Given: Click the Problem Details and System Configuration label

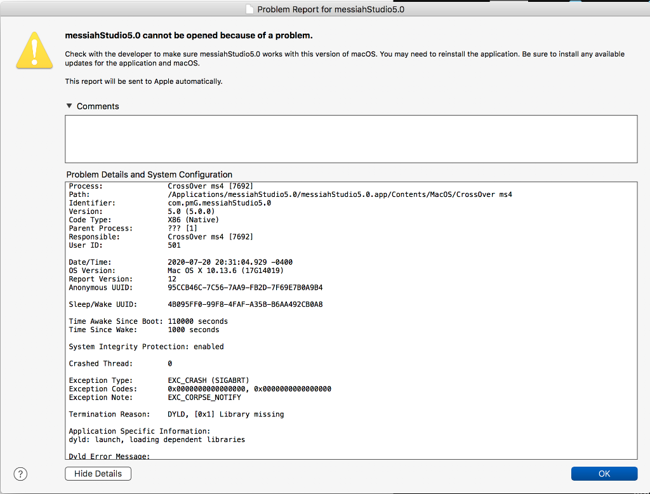Looking at the screenshot, I should [x=149, y=175].
